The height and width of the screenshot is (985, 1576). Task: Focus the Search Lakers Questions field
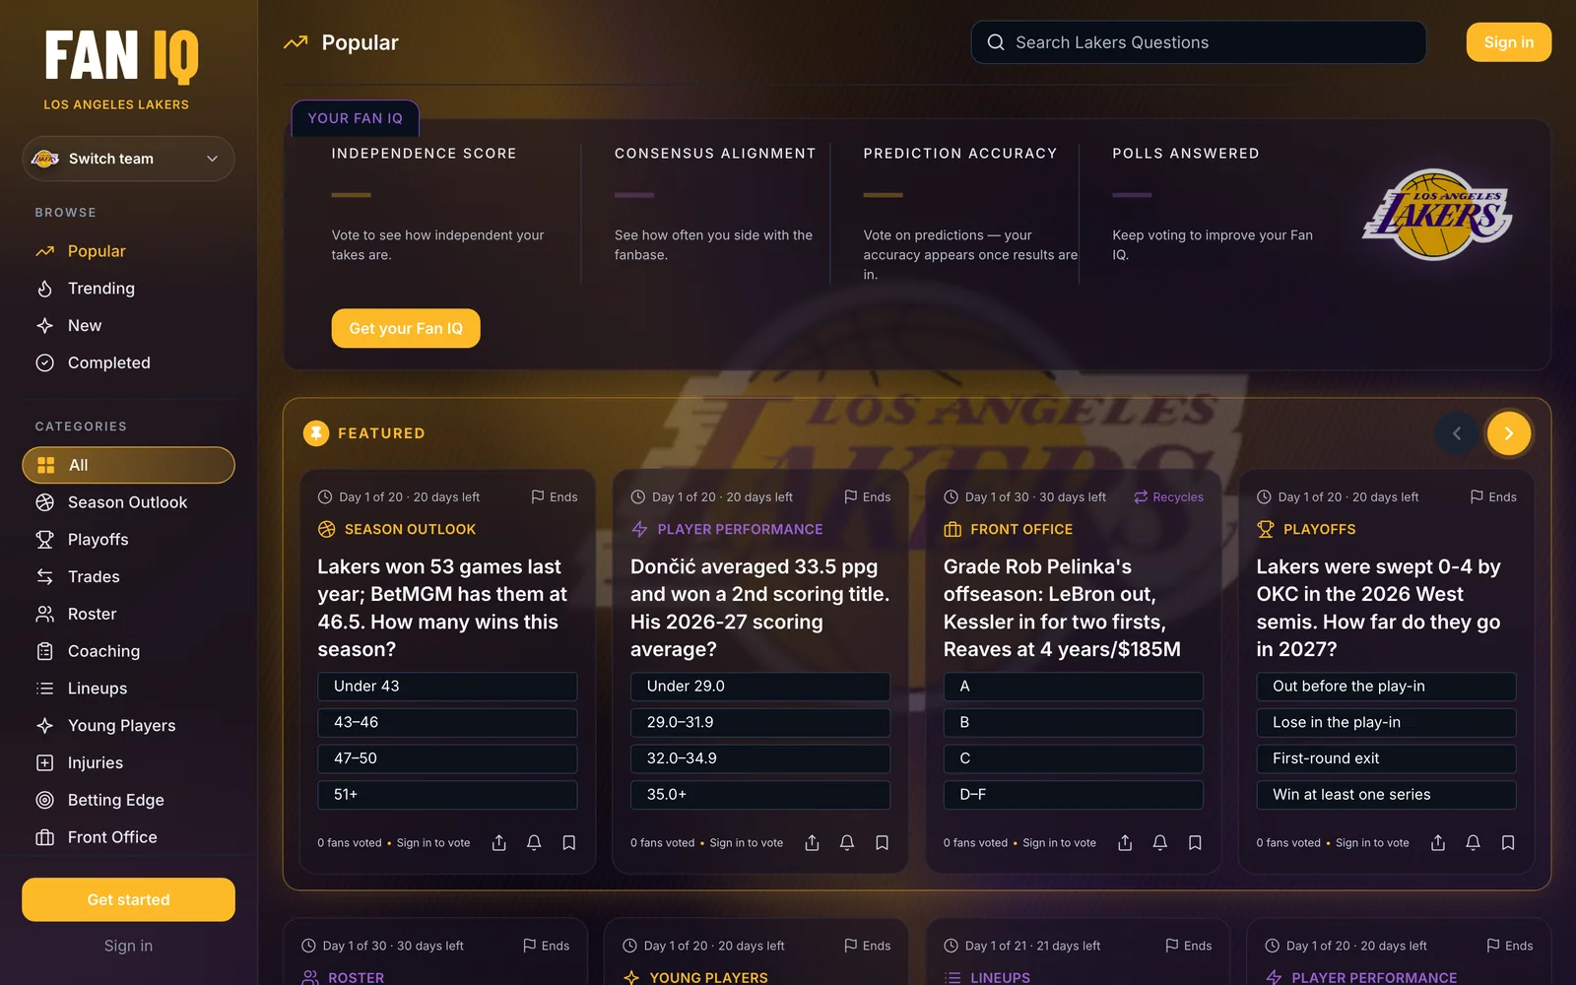point(1199,42)
